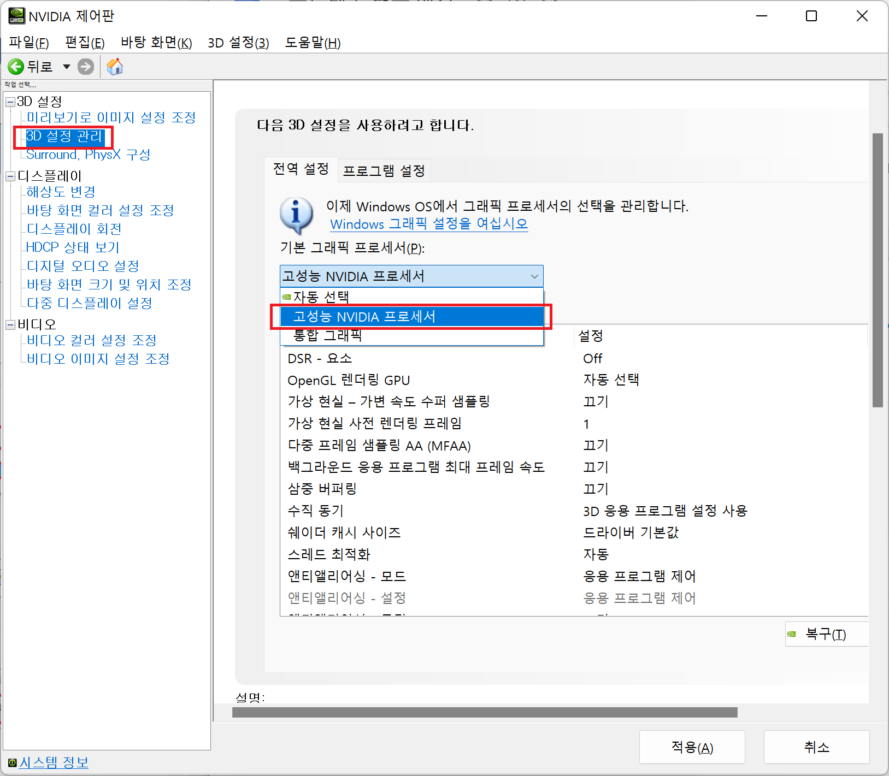Select 쉐이더 캐시 사이즈 setting row
Image resolution: width=889 pixels, height=776 pixels.
(x=574, y=533)
